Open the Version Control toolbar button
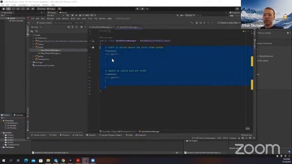292x164 pixels. pos(44,23)
